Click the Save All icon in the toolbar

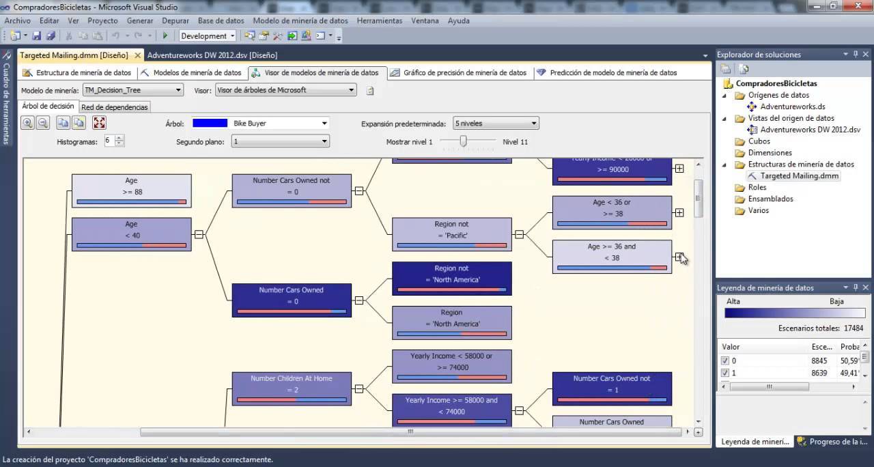pyautogui.click(x=52, y=34)
